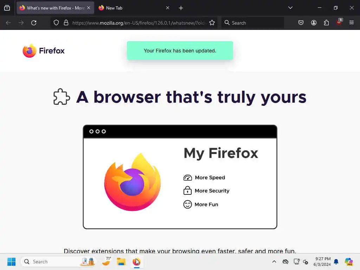This screenshot has height=270, width=360.
Task: Switch to the What's new with Firefox tab
Action: pos(55,8)
